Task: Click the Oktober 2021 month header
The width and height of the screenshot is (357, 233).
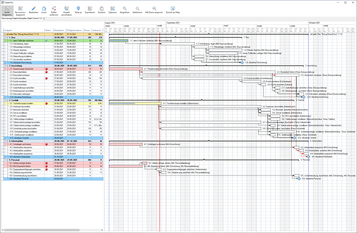Action: pyautogui.click(x=332, y=23)
